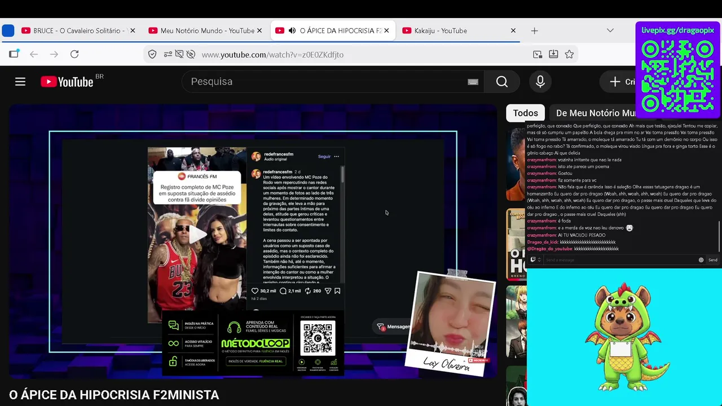Open a new browser tab

click(x=535, y=30)
